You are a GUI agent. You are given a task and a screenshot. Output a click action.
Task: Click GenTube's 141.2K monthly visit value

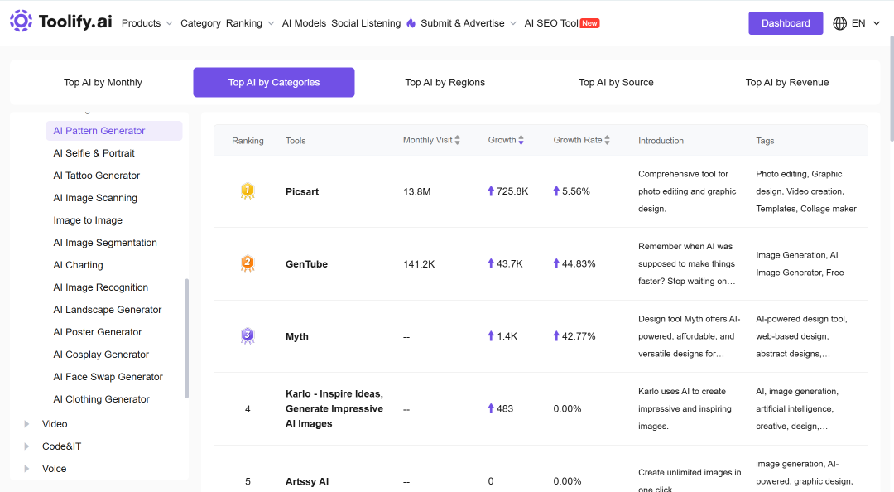(x=419, y=264)
